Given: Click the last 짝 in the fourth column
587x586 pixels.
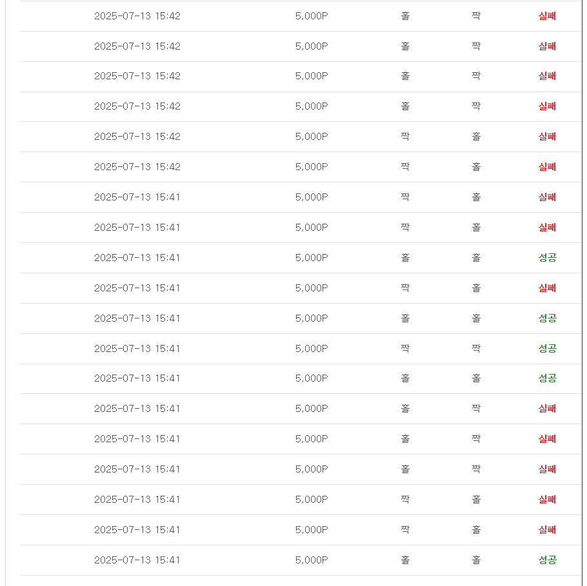Looking at the screenshot, I should (476, 469).
